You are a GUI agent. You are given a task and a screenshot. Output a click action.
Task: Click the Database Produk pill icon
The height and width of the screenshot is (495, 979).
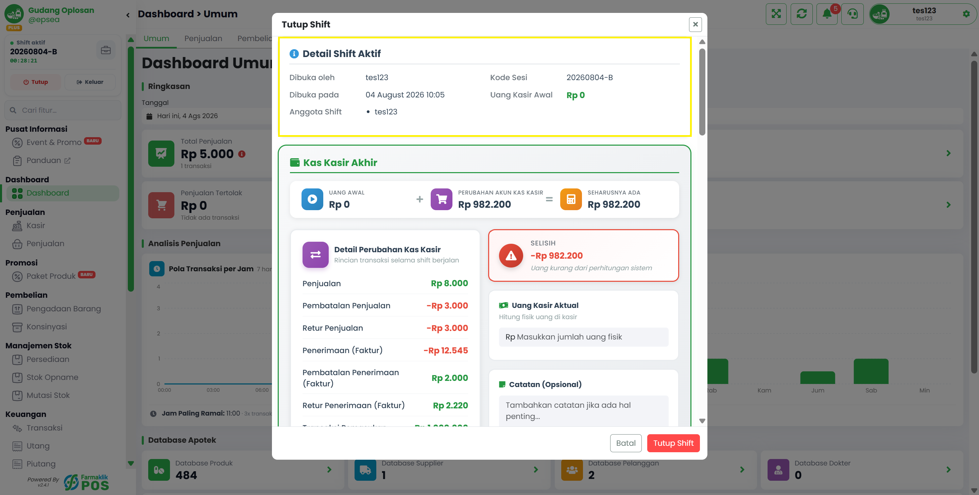(159, 470)
